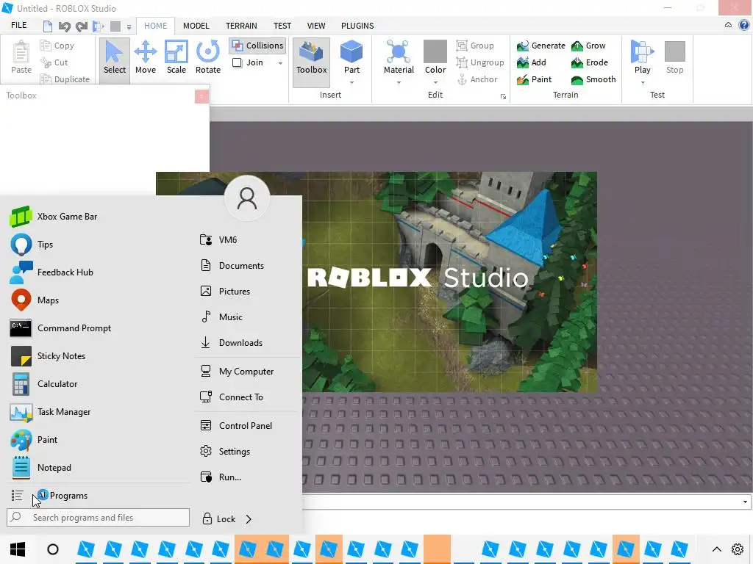Switch to the TEST tab
Viewport: 753px width, 564px height.
(282, 26)
